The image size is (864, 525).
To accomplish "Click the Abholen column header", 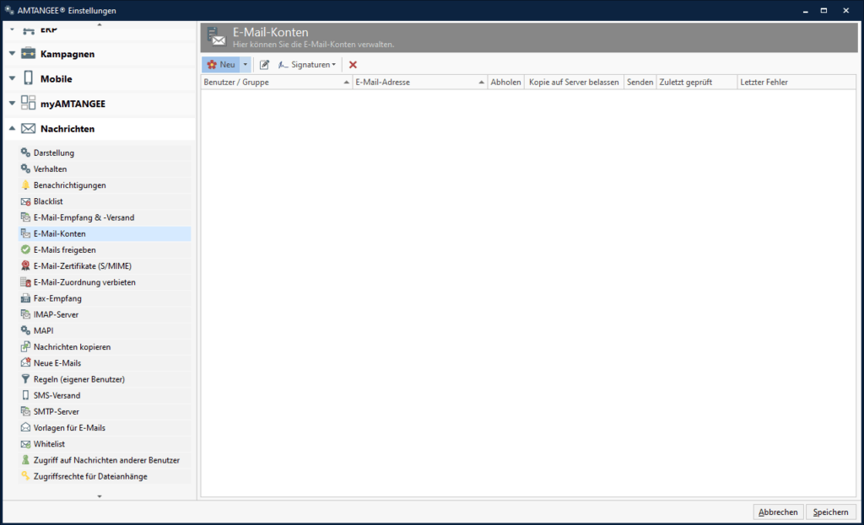I will [x=506, y=82].
